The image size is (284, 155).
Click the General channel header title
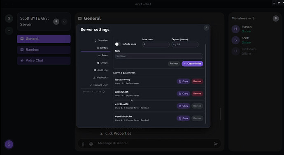(x=92, y=19)
